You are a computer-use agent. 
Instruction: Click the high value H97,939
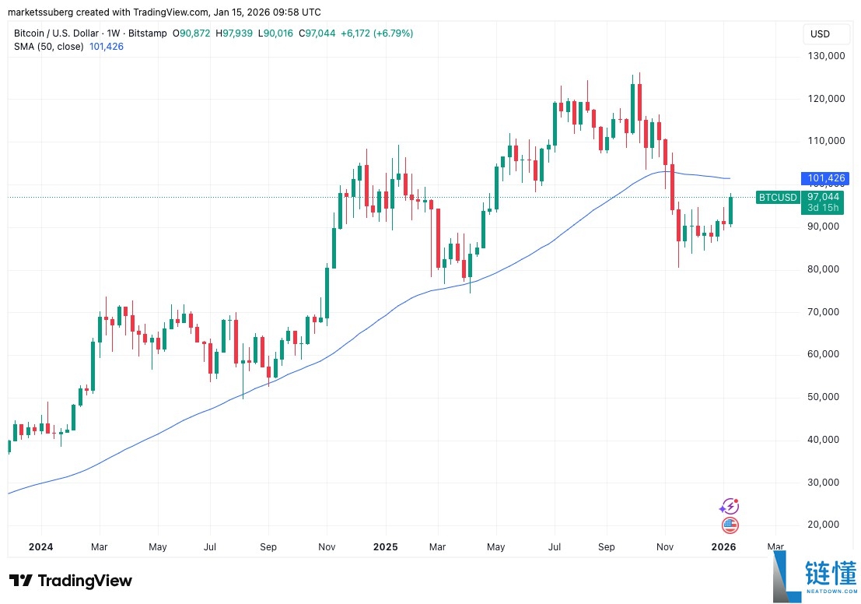234,33
